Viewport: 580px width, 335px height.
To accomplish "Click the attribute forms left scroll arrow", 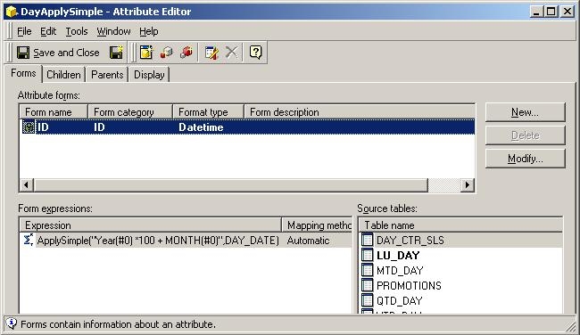I will click(27, 184).
